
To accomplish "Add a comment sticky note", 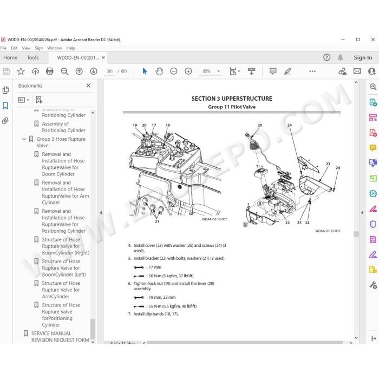I will click(273, 71).
